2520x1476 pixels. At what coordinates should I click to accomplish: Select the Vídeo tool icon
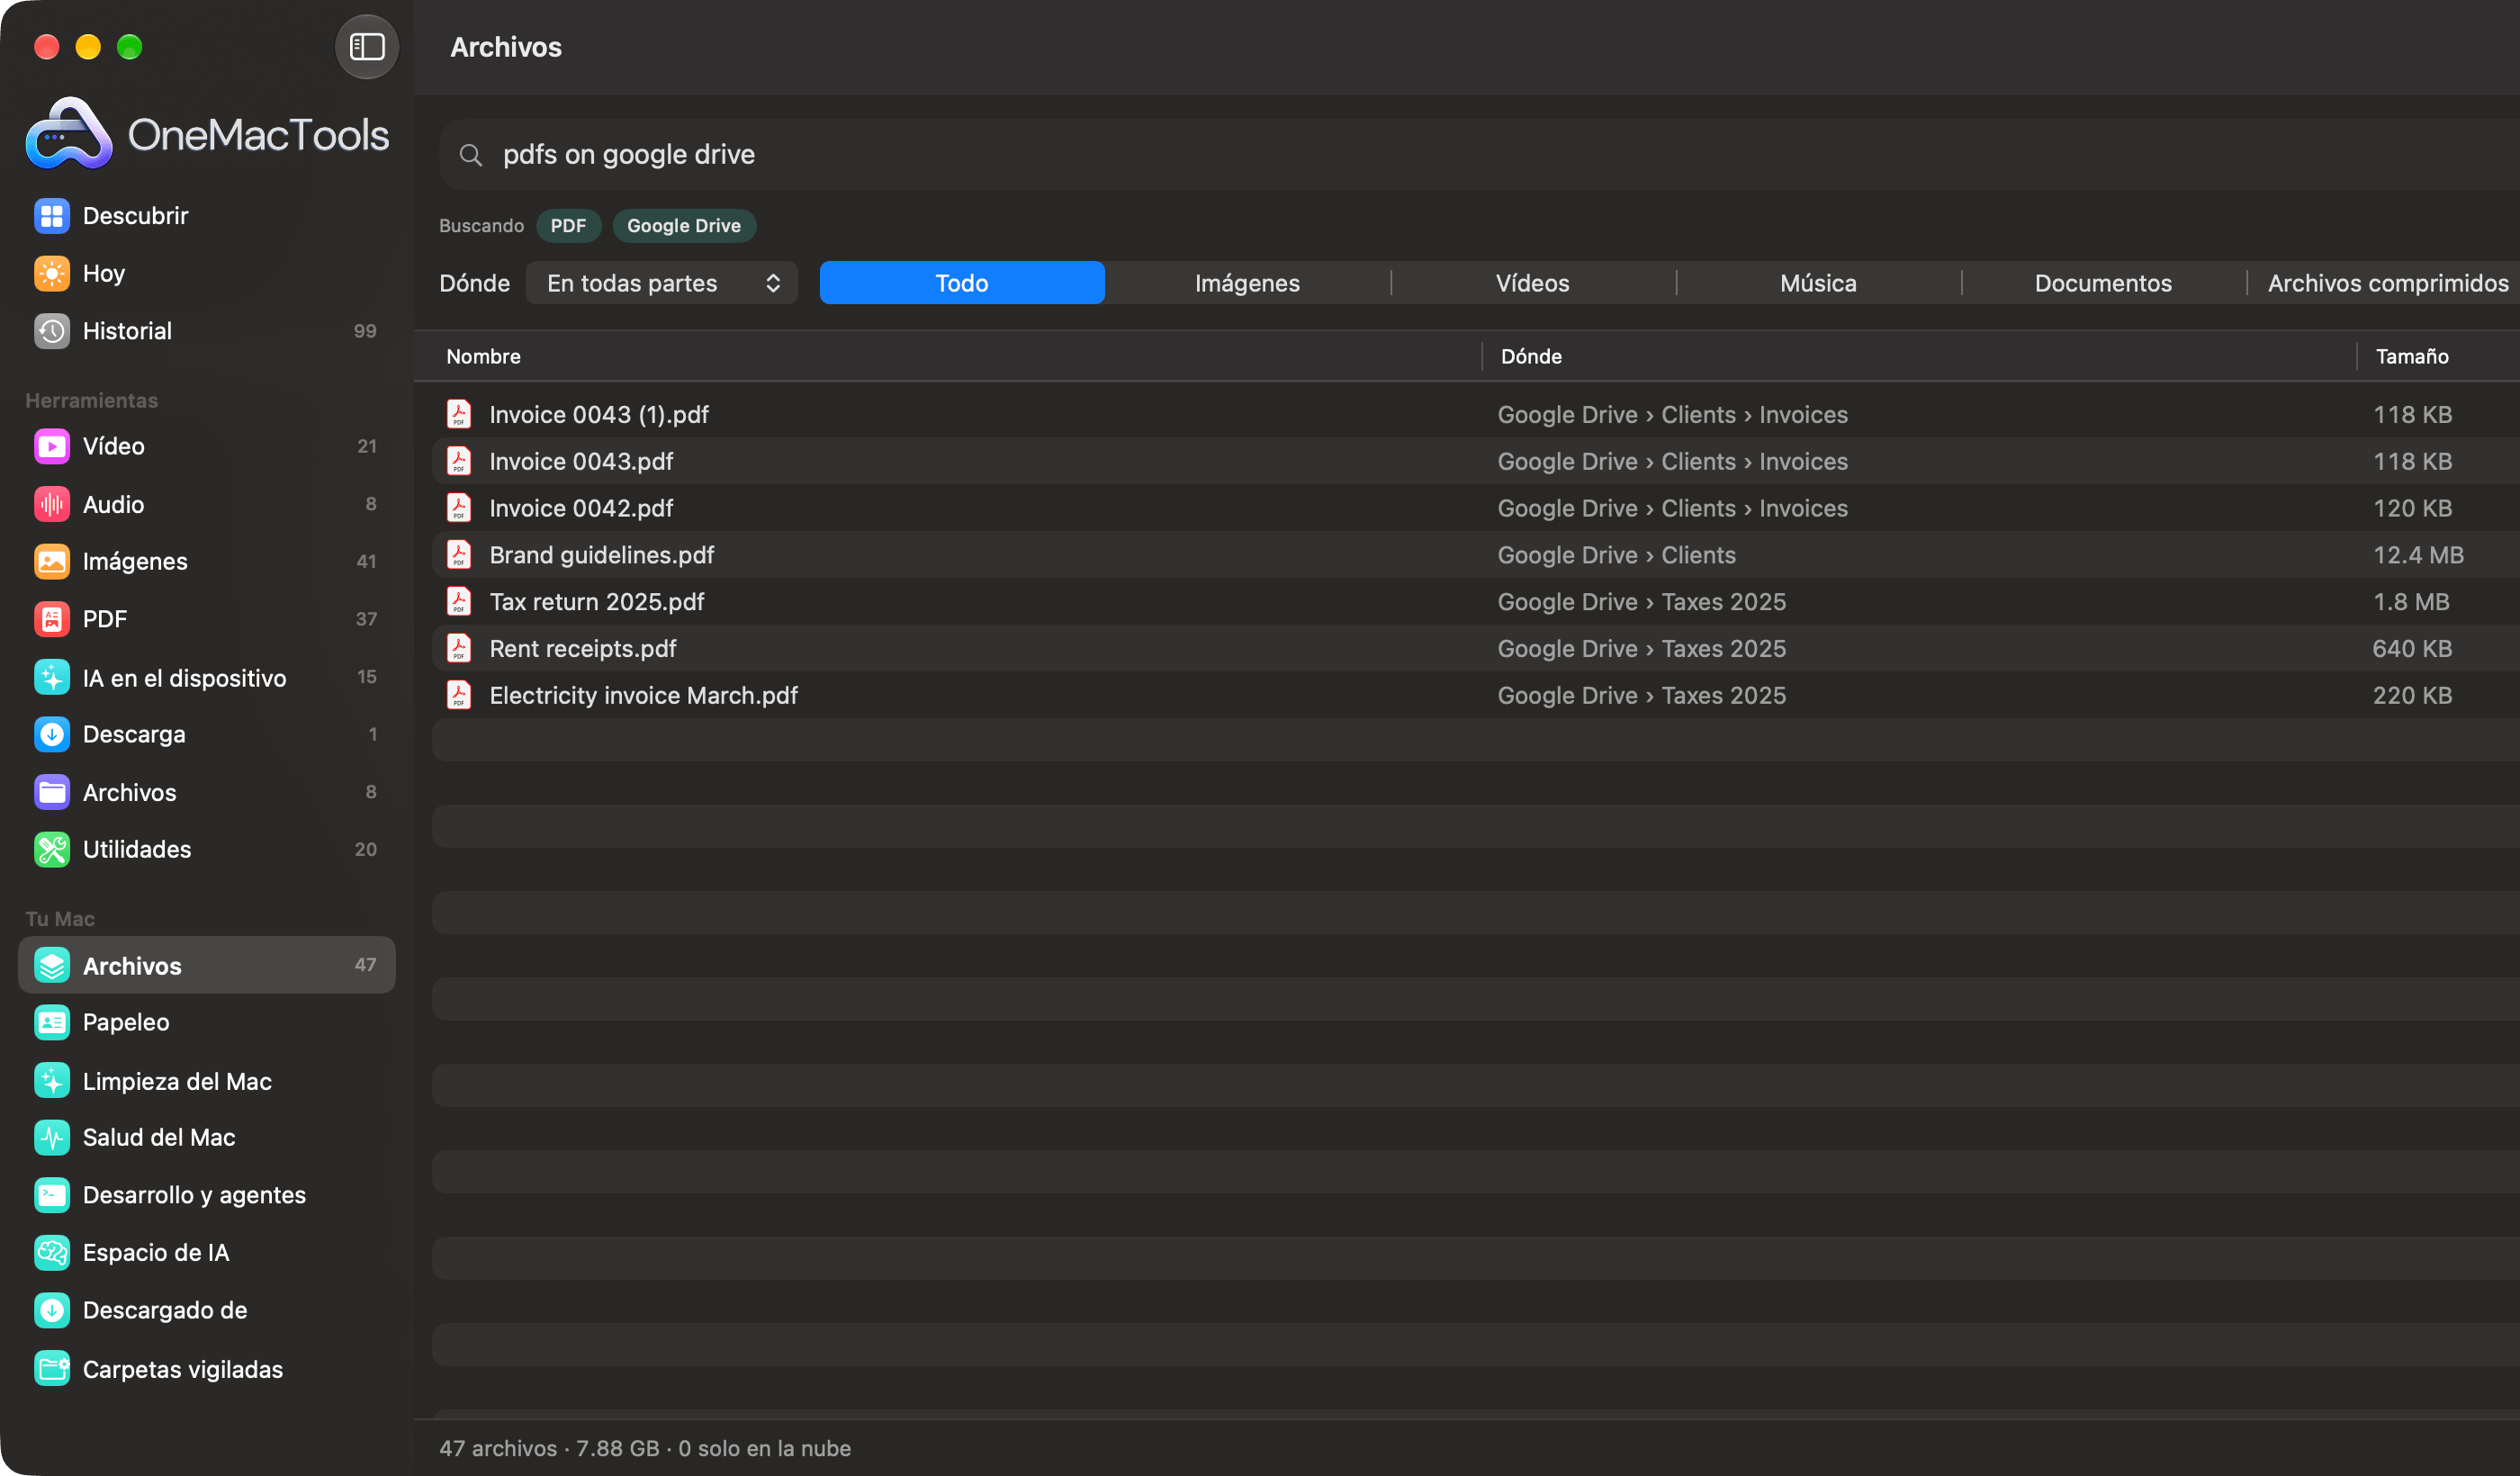tap(52, 446)
